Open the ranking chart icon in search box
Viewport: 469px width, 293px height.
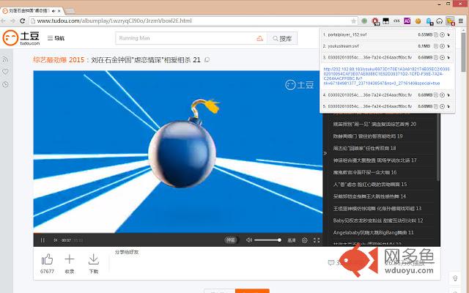coord(259,38)
